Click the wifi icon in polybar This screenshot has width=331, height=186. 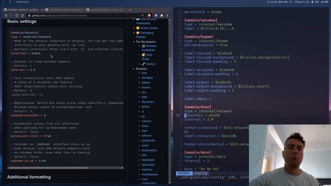(296, 2)
